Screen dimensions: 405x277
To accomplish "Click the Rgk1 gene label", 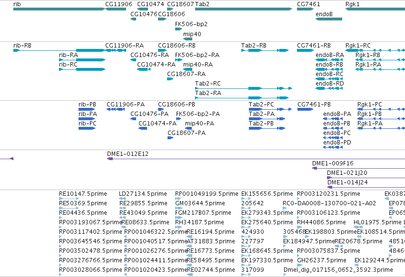I will (x=353, y=4).
